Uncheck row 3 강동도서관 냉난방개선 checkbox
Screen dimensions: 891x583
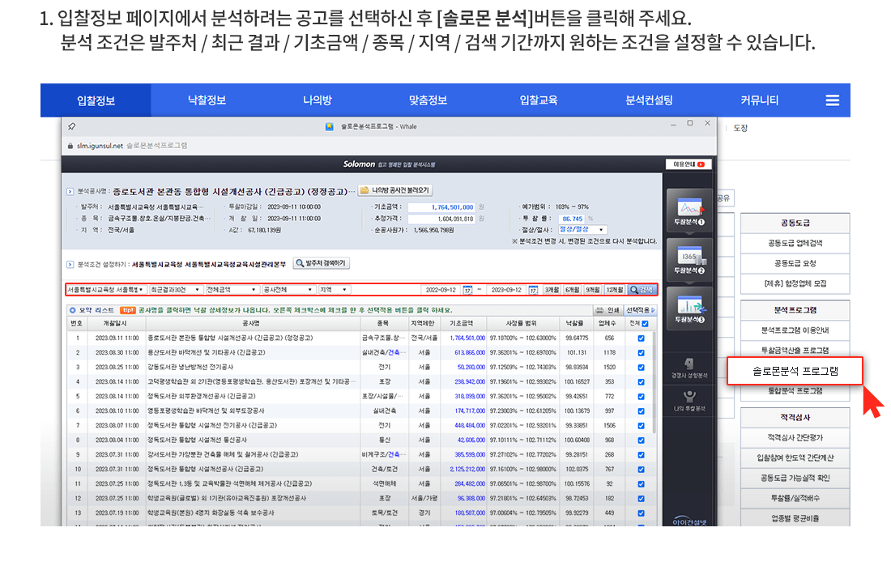point(641,368)
